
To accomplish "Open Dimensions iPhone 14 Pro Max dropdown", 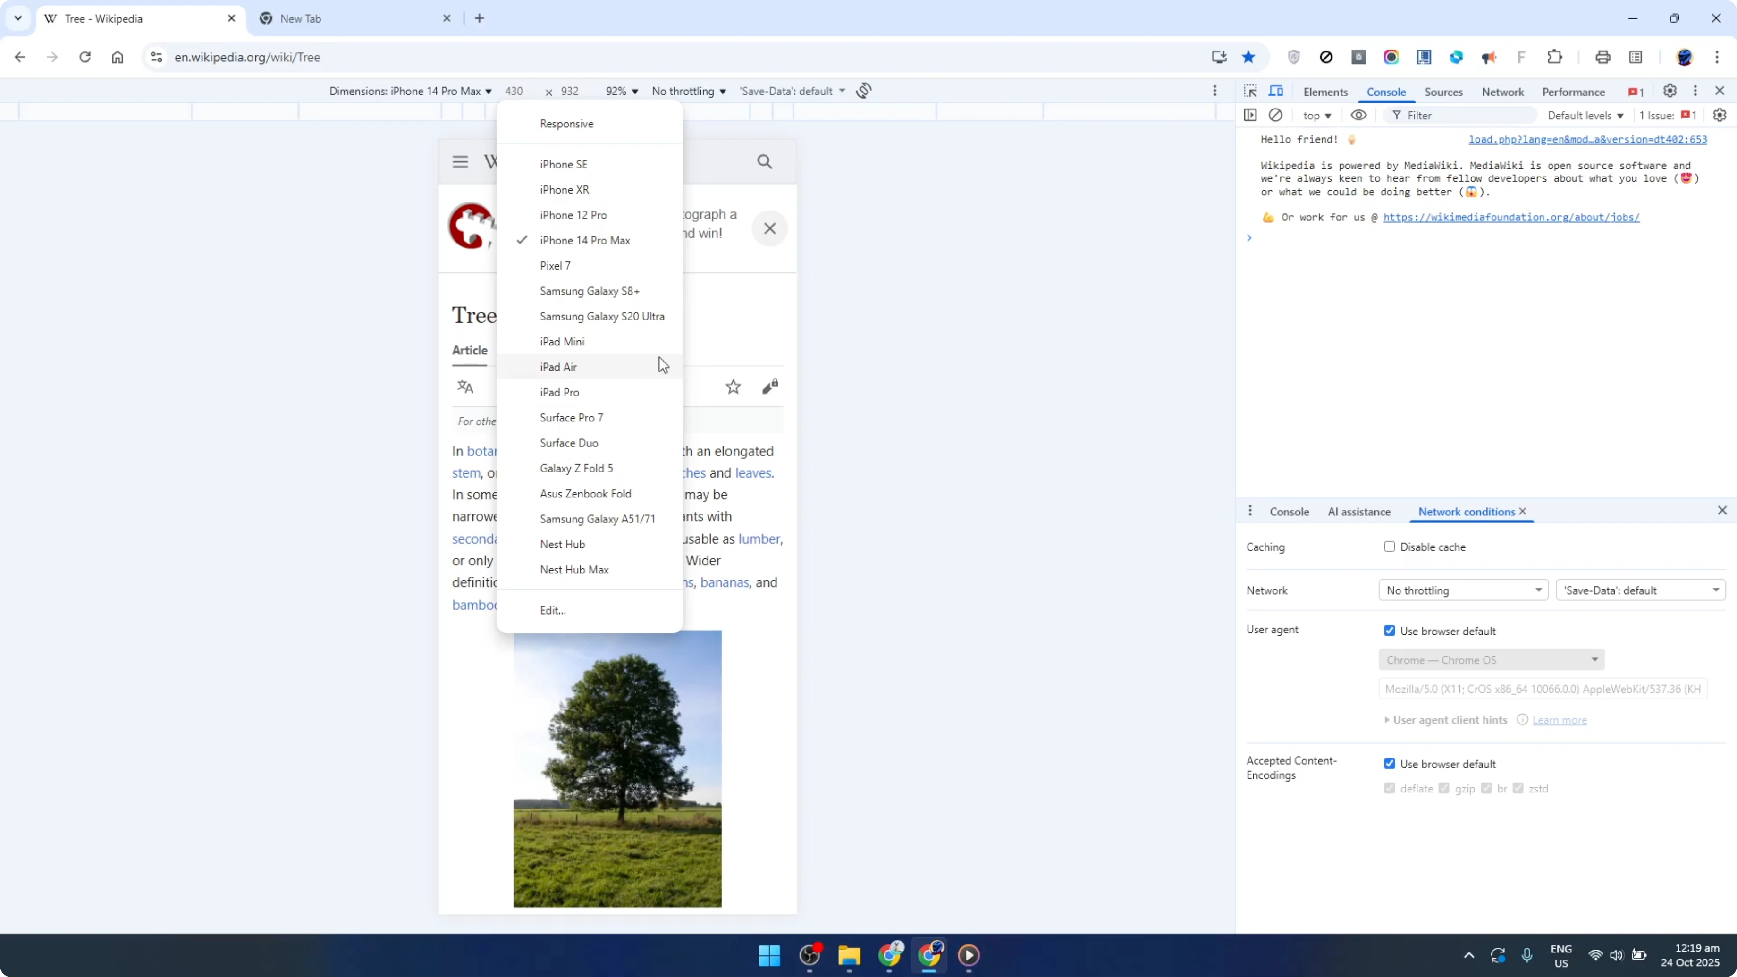I will pos(411,91).
